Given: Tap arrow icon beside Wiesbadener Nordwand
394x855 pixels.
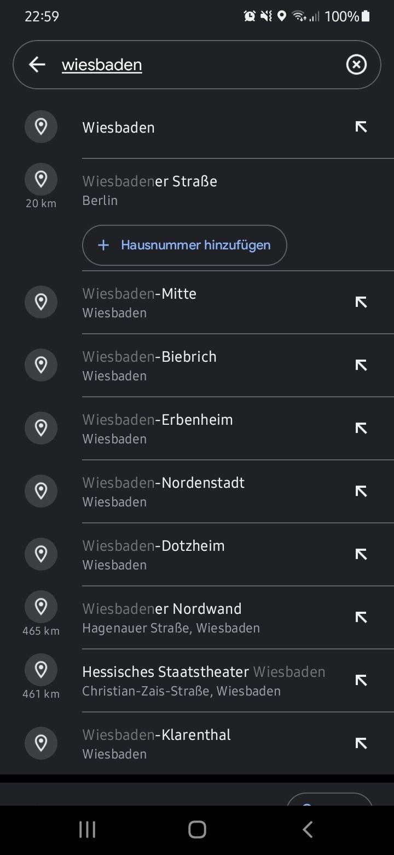Looking at the screenshot, I should tap(361, 617).
